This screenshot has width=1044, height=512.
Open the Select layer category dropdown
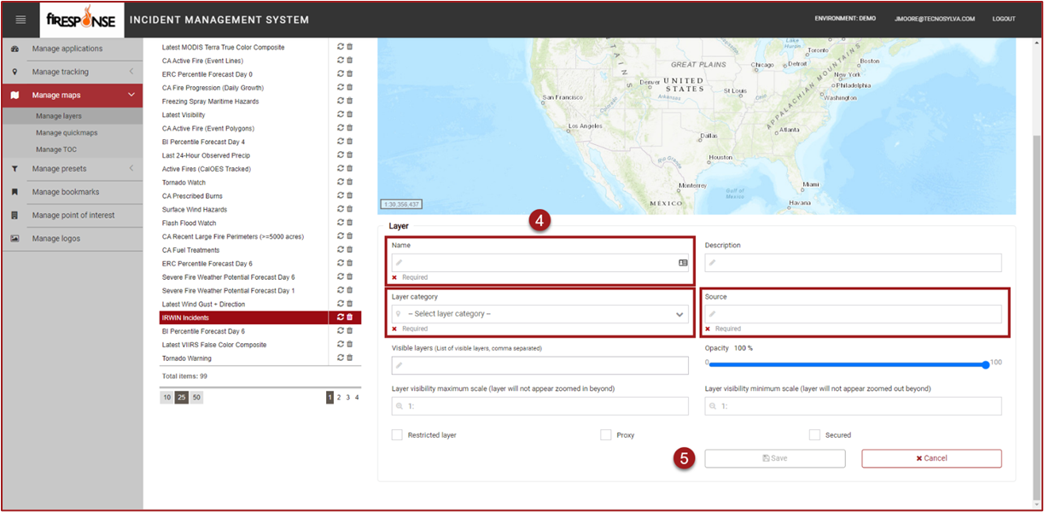coord(539,314)
